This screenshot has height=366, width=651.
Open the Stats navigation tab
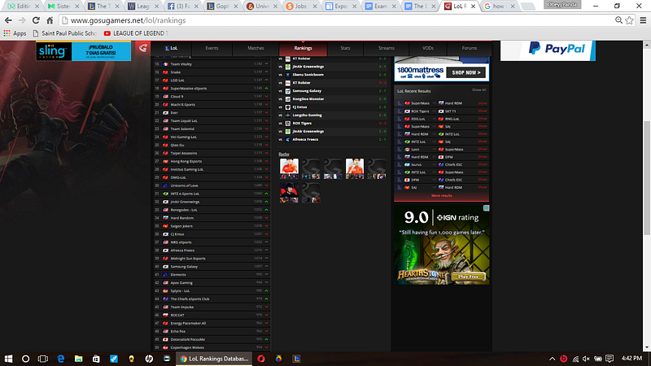click(345, 48)
